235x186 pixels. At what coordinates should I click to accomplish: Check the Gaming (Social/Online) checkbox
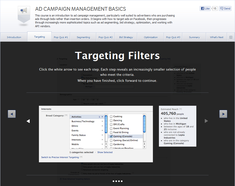[111, 140]
